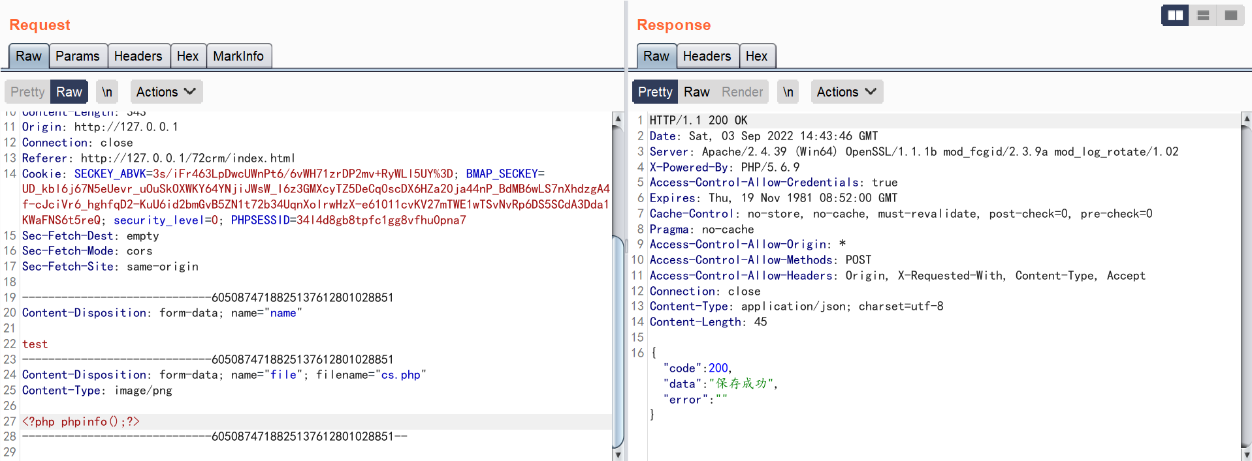Select Render view in Response panel
1252x461 pixels.
point(742,92)
